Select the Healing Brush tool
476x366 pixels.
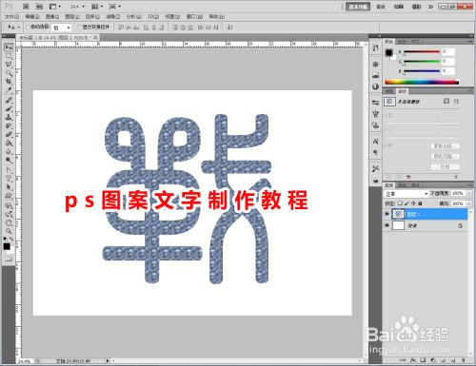tap(9, 100)
